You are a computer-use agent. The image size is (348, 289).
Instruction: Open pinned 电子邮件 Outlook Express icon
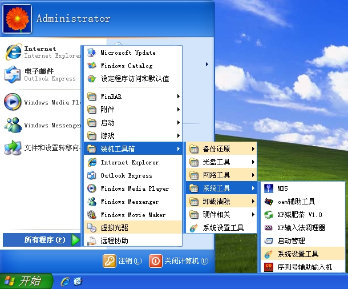pyautogui.click(x=13, y=74)
